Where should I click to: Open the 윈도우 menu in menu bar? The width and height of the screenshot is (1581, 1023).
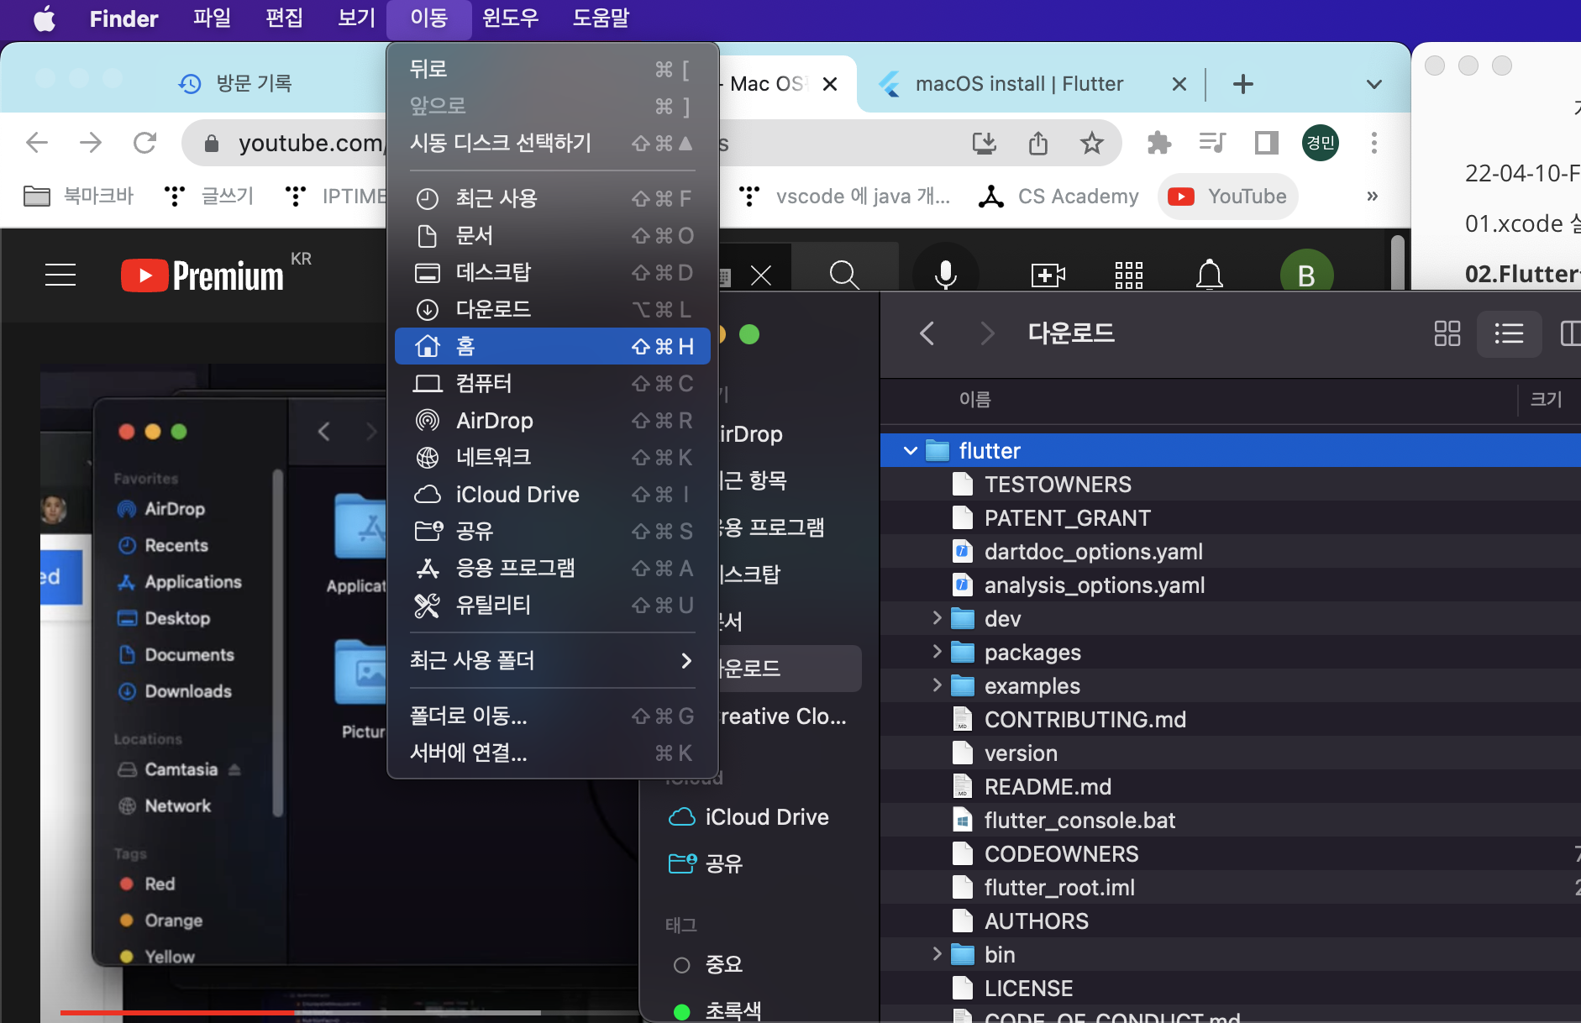click(x=511, y=18)
